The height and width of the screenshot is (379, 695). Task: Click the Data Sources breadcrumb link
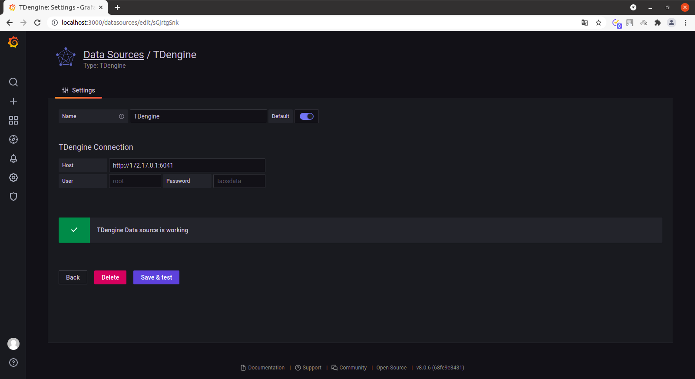click(x=113, y=55)
